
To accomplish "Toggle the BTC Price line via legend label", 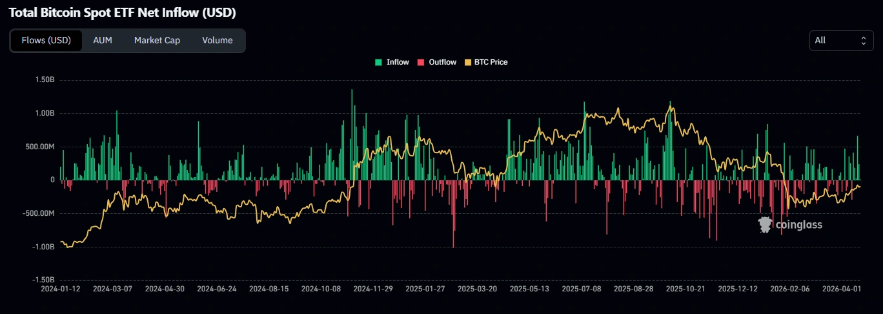I will click(491, 62).
